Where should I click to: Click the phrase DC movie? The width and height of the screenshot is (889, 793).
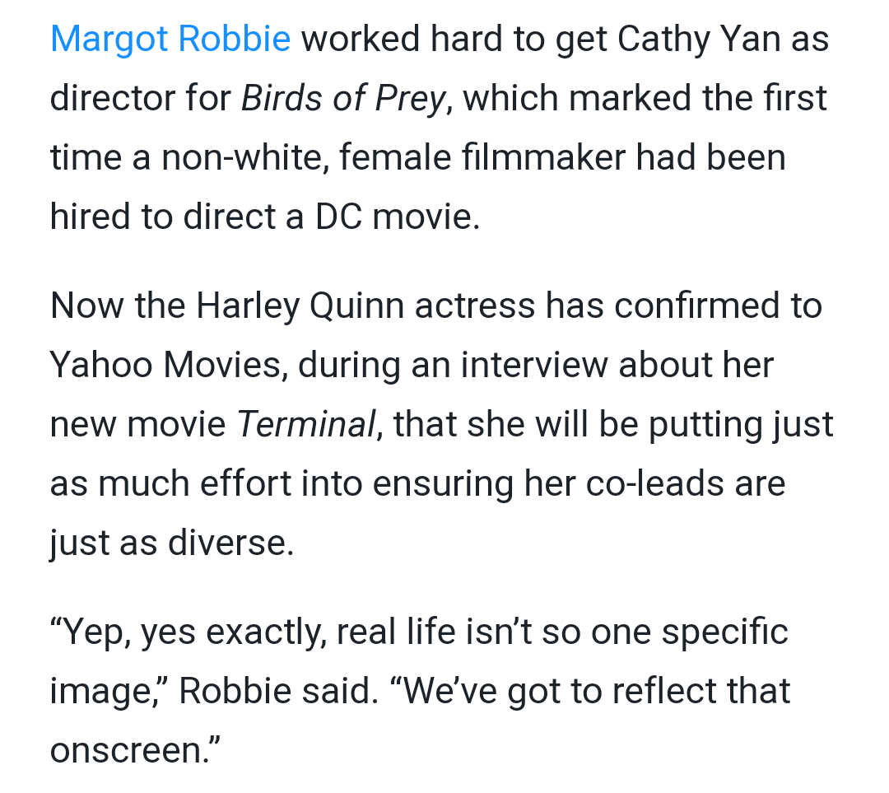click(x=394, y=217)
